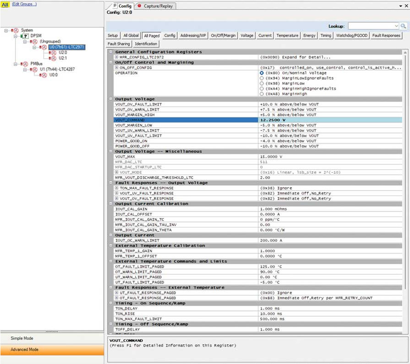Switch to the Capture/Replay tab

click(156, 6)
